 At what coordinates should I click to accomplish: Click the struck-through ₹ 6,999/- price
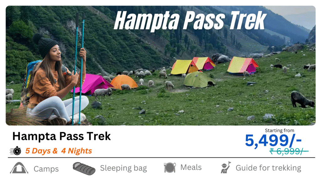(x=289, y=152)
